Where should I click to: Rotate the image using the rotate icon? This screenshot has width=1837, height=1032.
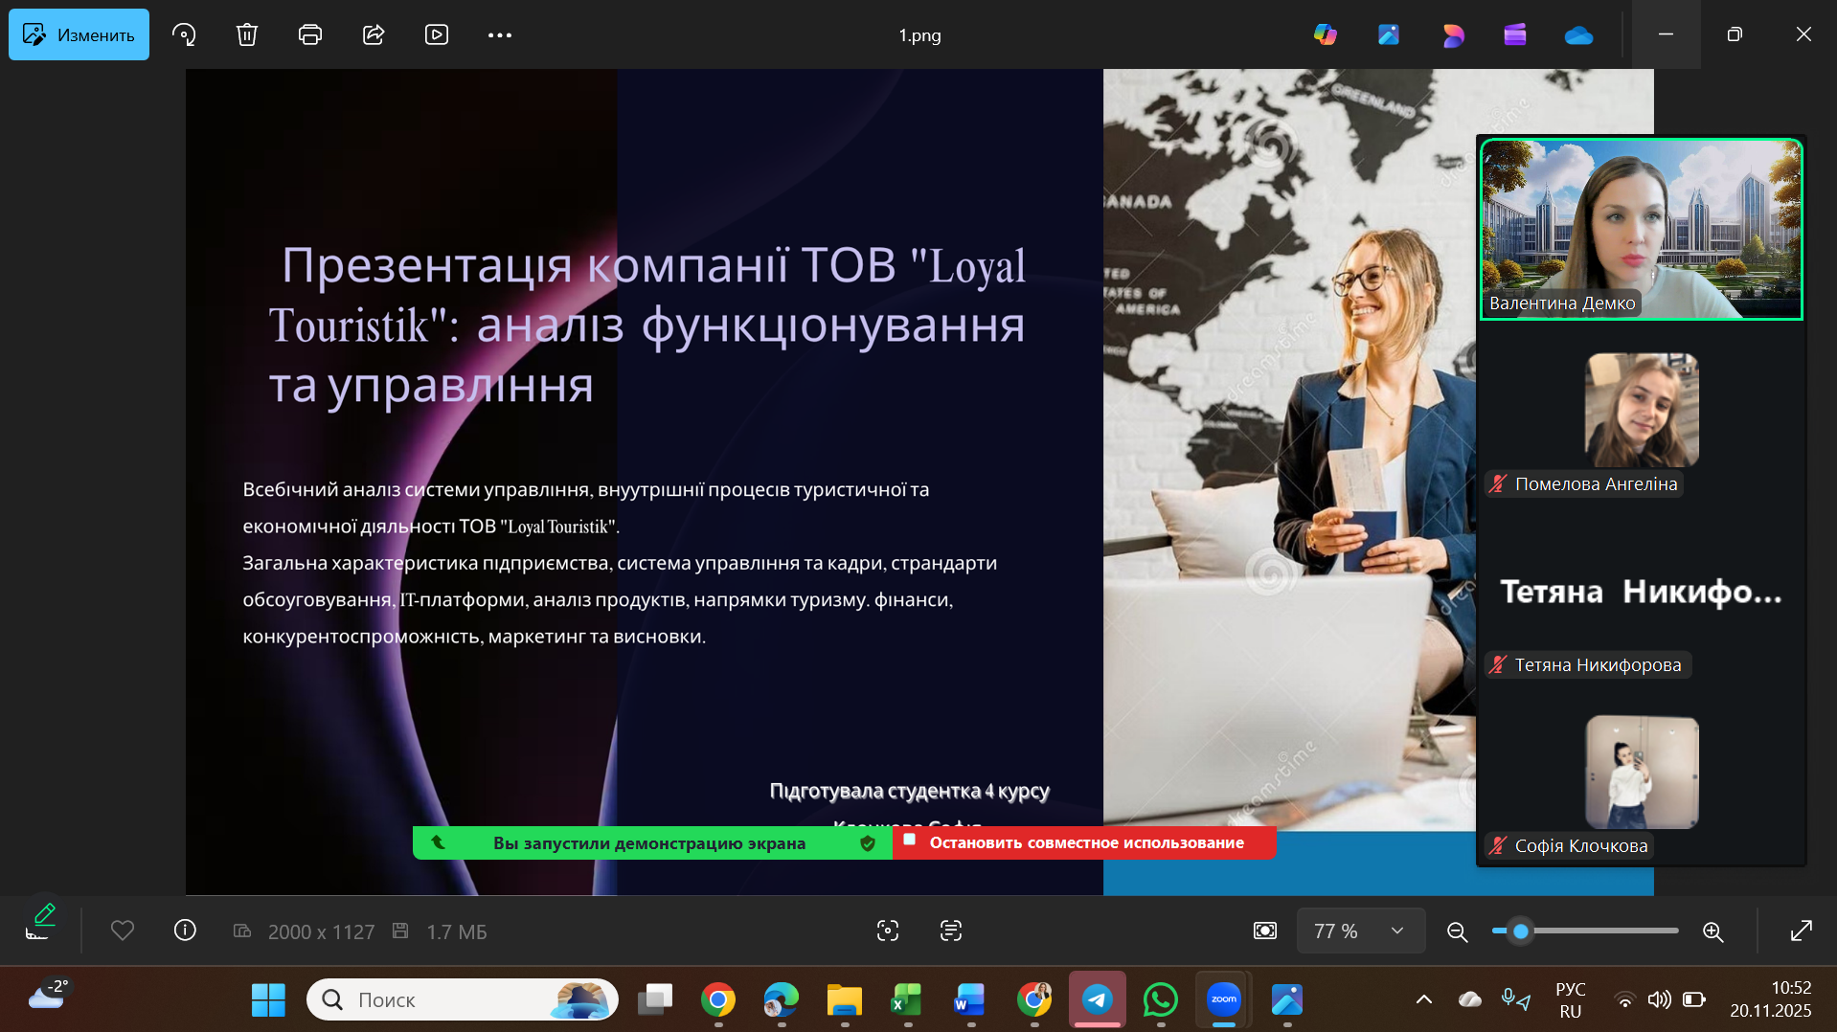[x=184, y=35]
